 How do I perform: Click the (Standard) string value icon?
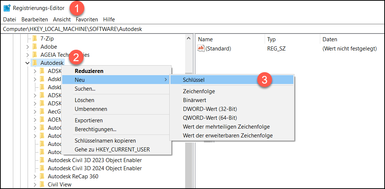tap(201, 48)
